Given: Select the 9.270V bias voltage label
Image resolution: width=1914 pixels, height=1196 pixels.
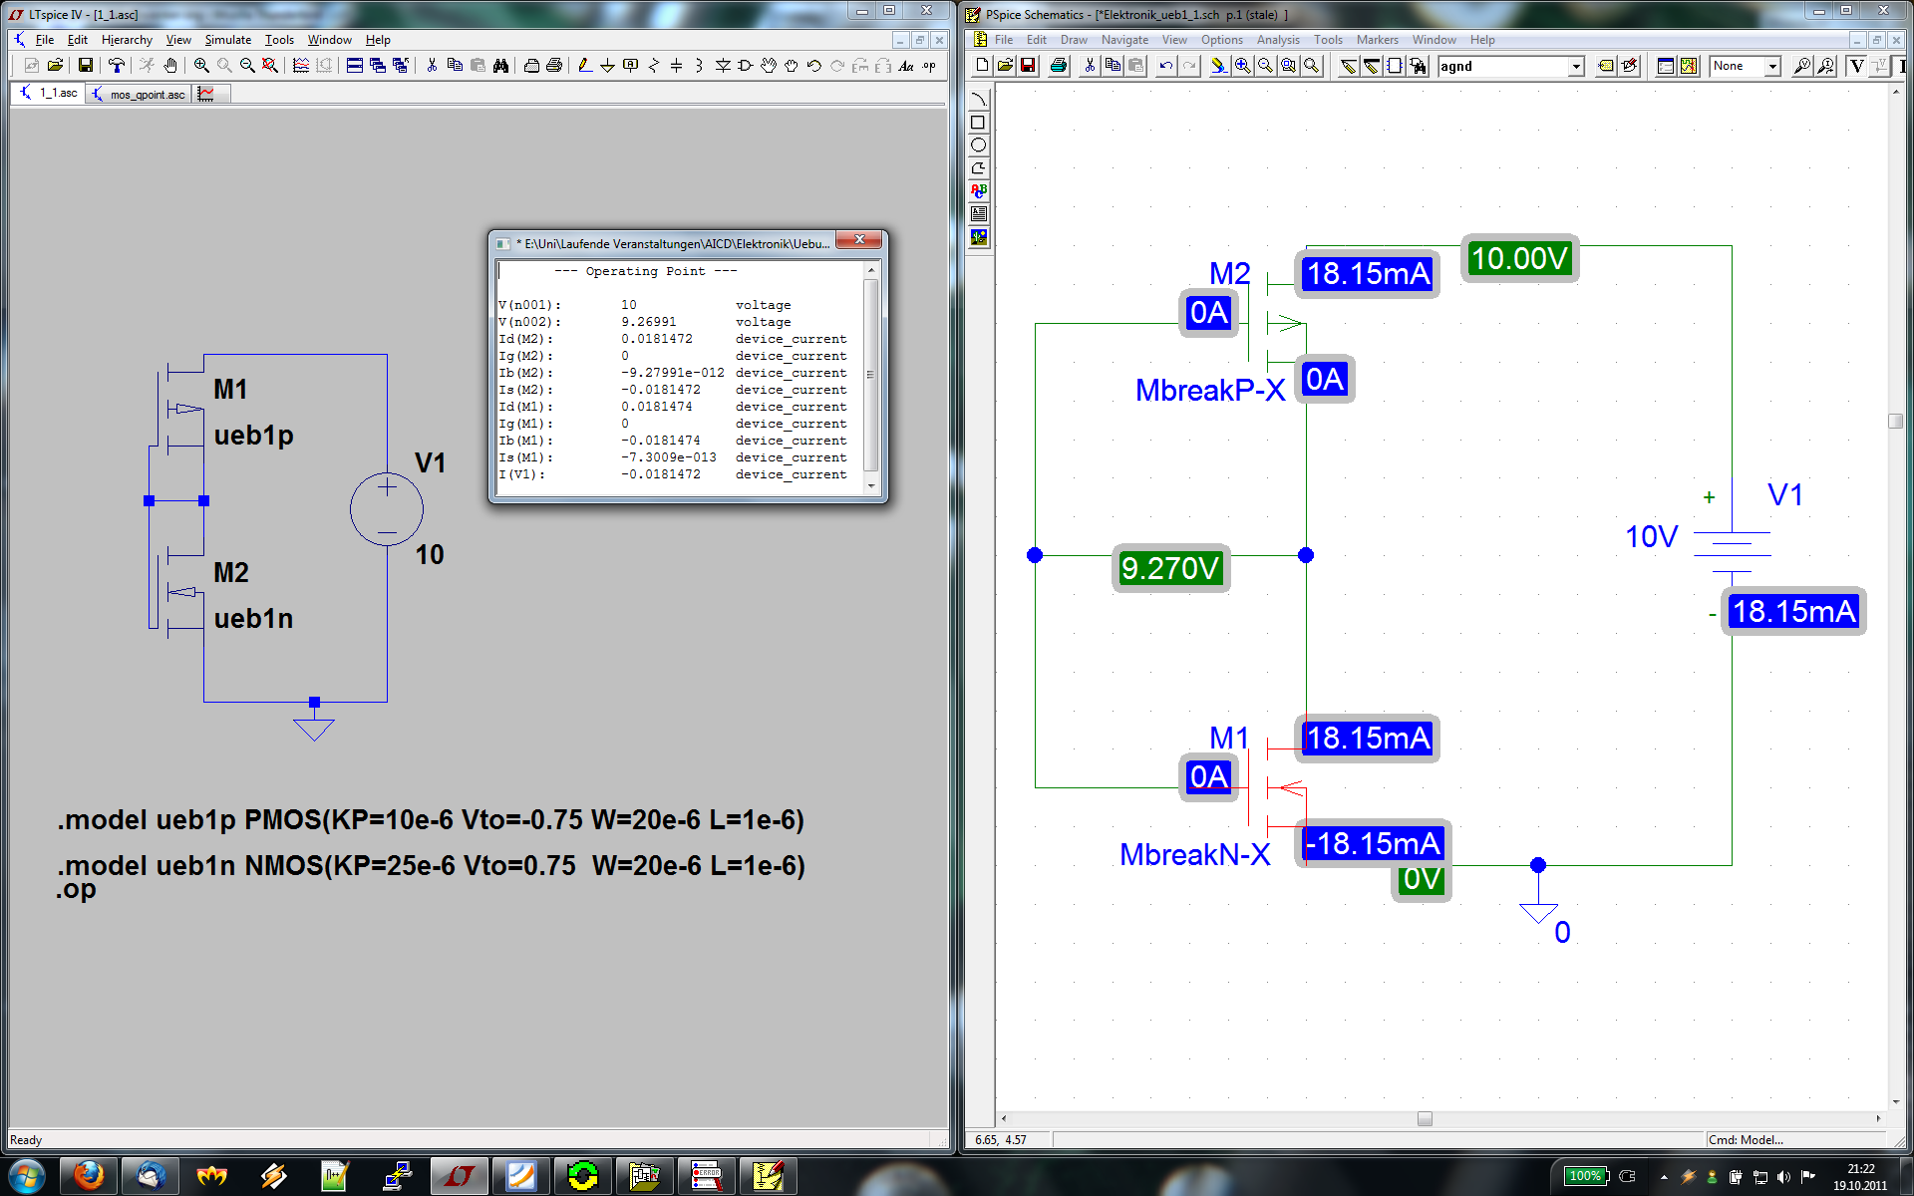Looking at the screenshot, I should pos(1170,568).
